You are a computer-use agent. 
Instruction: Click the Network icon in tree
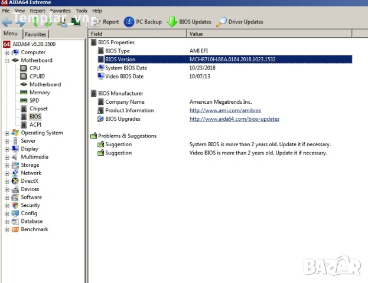point(15,173)
